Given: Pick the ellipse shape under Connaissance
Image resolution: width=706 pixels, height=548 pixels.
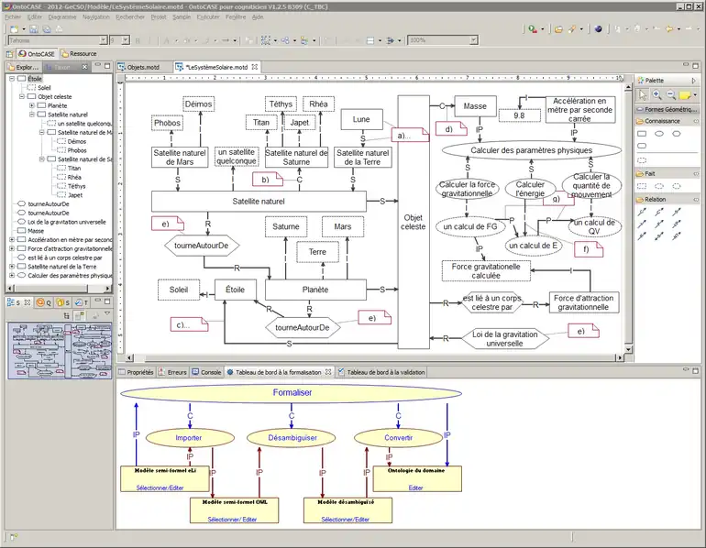Looking at the screenshot, I should 659,134.
